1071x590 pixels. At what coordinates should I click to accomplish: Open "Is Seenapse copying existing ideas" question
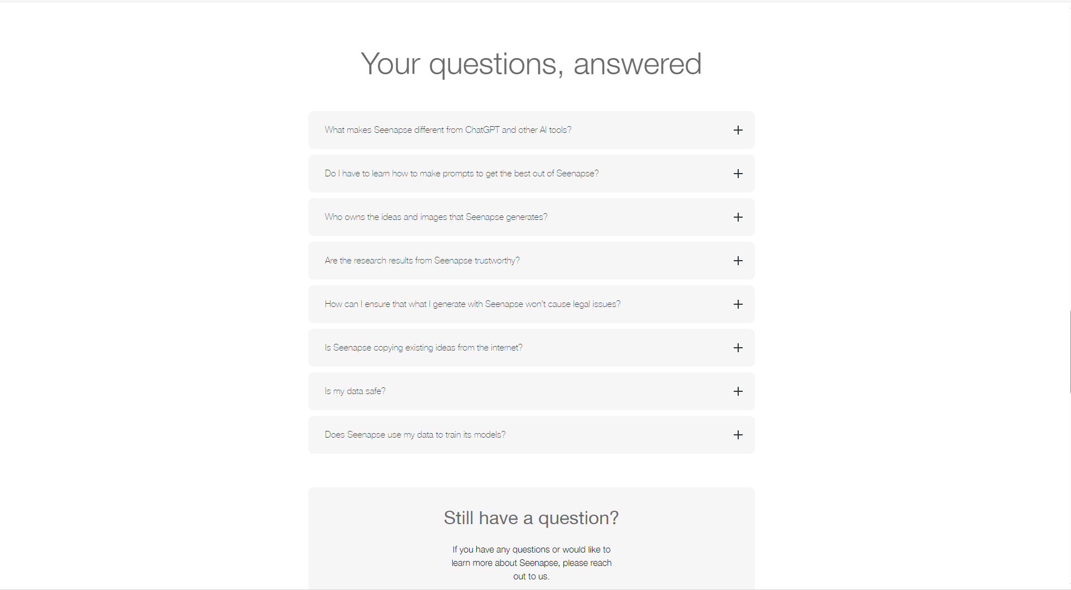coord(423,348)
